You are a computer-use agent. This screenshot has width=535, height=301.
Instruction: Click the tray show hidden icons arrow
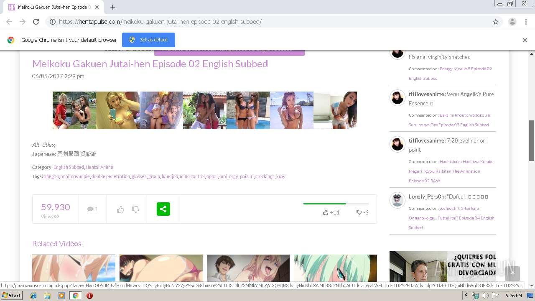[466, 296]
